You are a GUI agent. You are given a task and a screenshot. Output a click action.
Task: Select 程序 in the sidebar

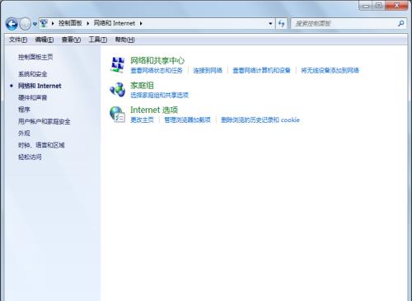pyautogui.click(x=24, y=110)
